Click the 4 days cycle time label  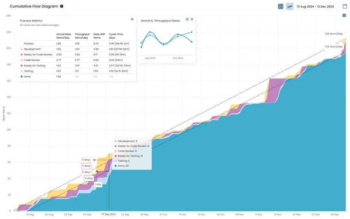tap(89, 178)
